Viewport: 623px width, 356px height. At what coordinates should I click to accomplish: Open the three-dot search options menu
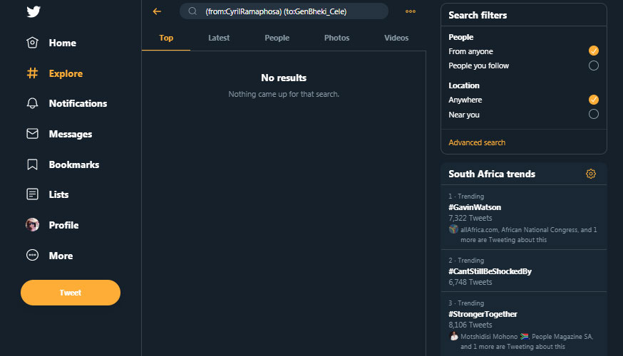click(410, 11)
